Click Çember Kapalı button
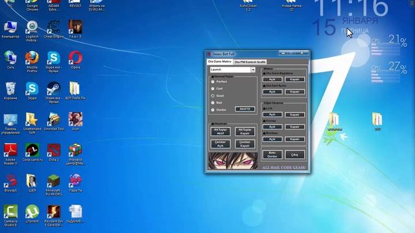The image size is (415, 233). [245, 144]
